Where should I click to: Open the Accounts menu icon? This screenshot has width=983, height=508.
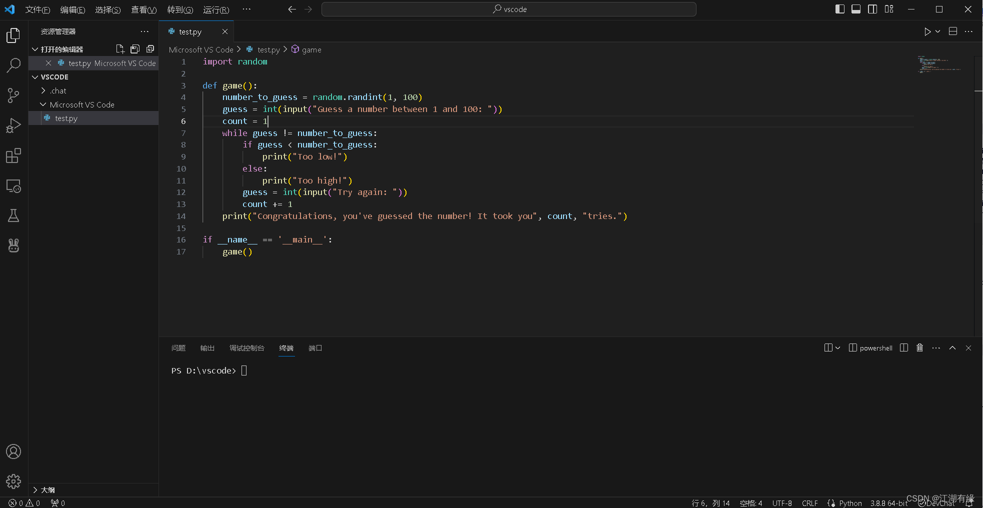tap(13, 451)
